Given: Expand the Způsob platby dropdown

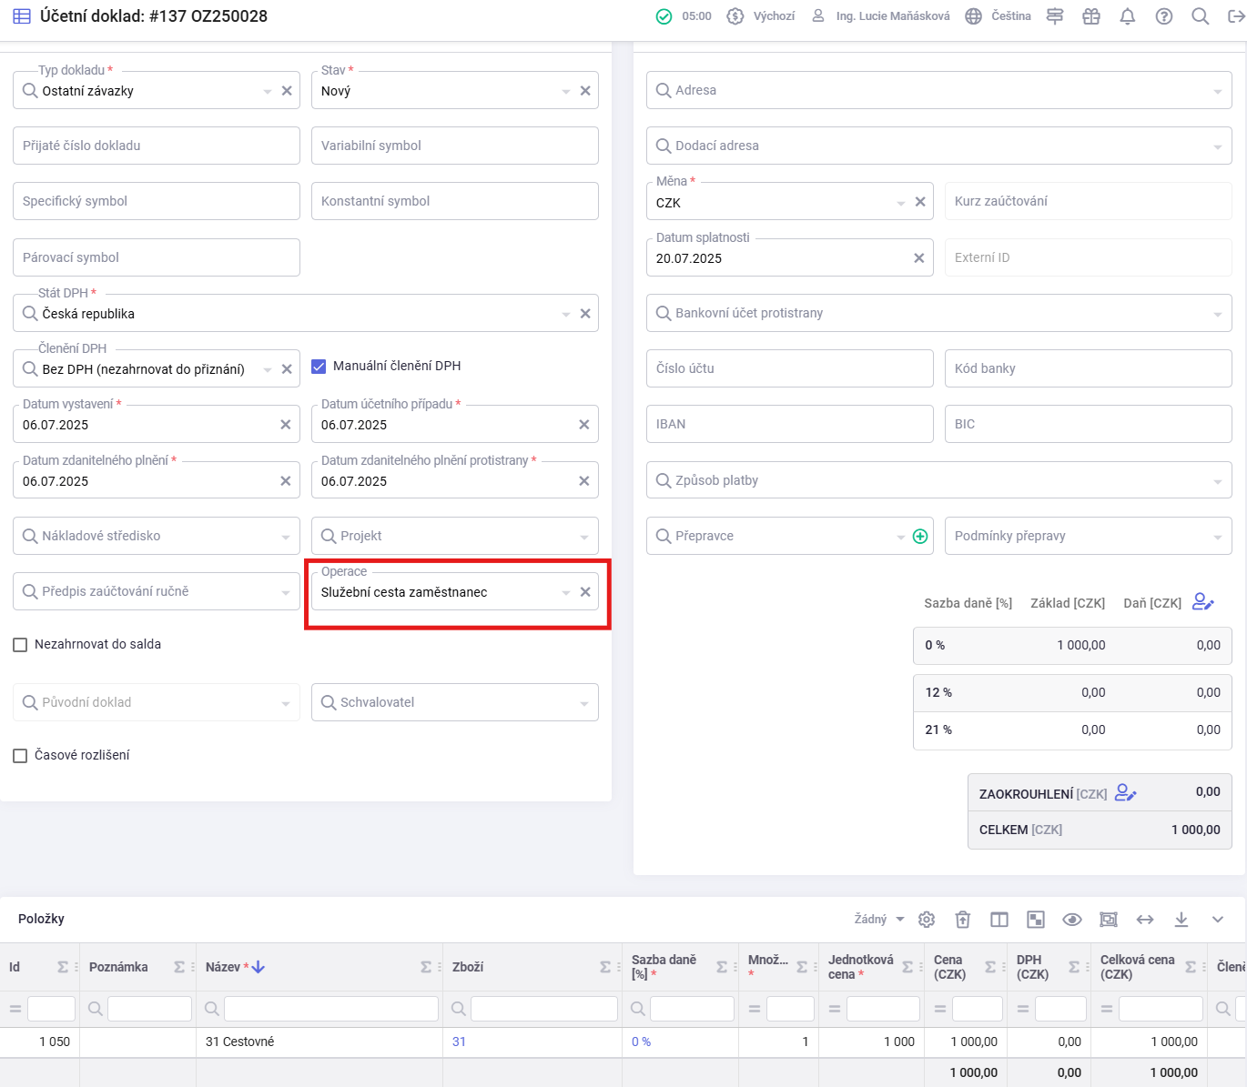Looking at the screenshot, I should 939,480.
